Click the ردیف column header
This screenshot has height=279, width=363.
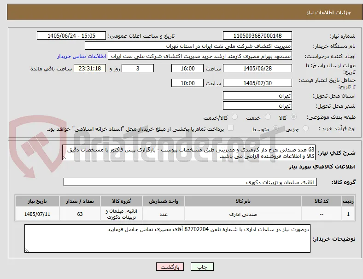[348, 201]
